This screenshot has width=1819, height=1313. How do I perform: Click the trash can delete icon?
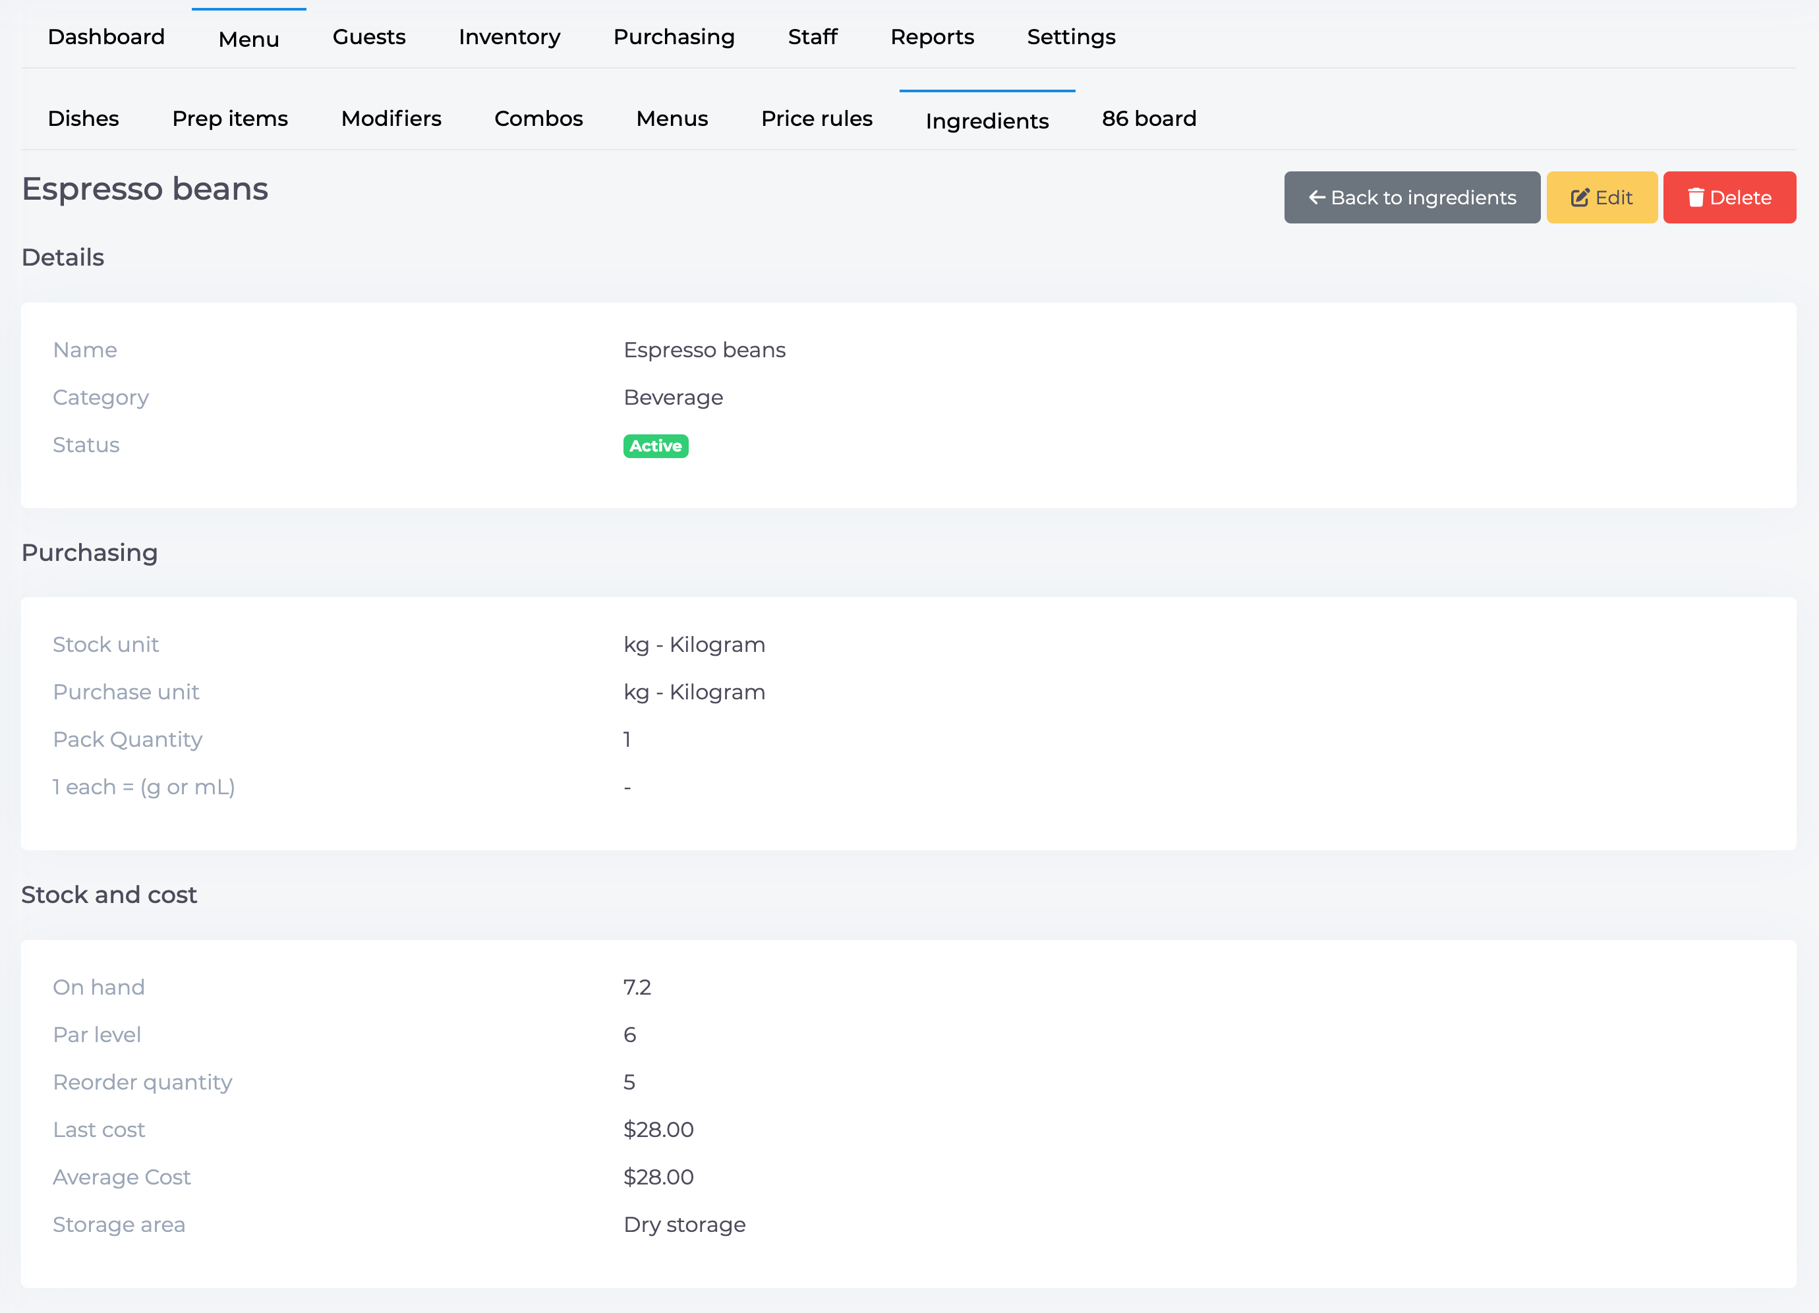point(1696,197)
